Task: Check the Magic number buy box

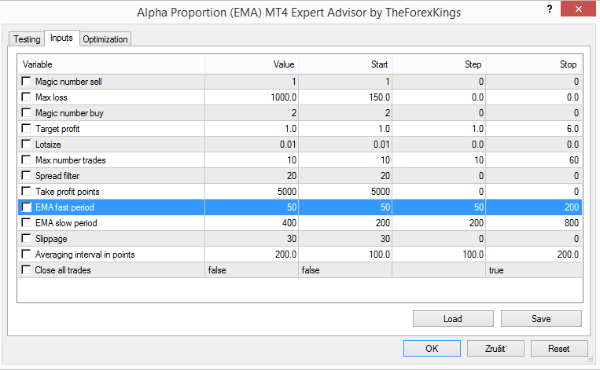Action: click(26, 113)
